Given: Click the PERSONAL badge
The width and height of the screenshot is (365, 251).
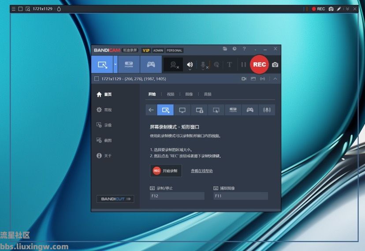Looking at the screenshot, I should tap(175, 50).
